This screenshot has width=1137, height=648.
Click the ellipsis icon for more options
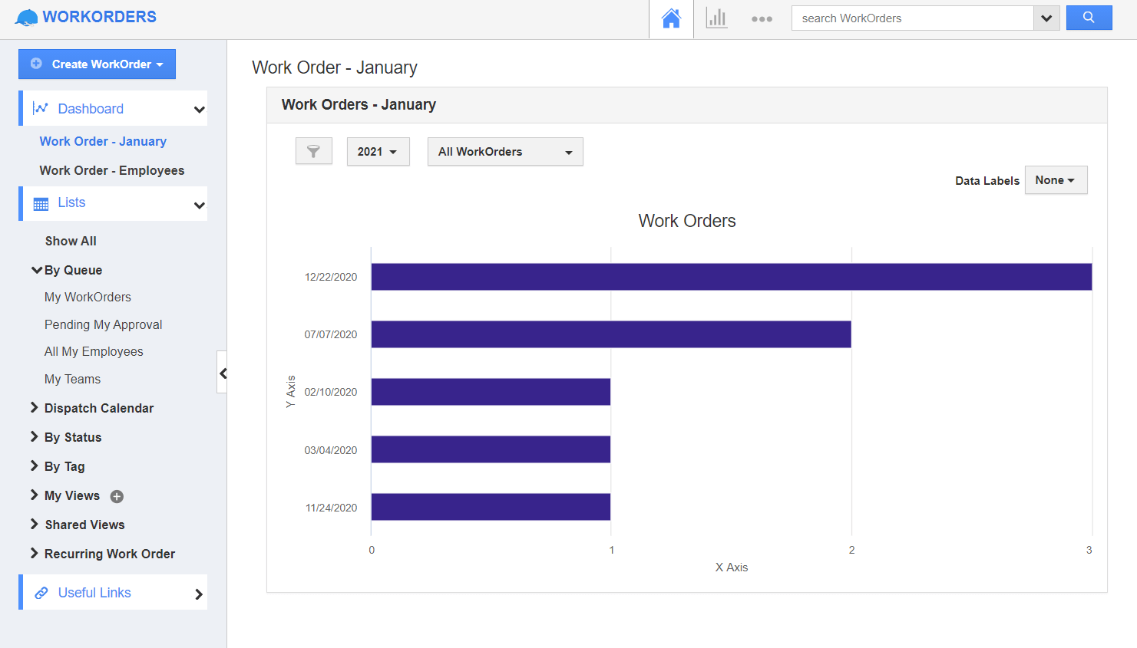pyautogui.click(x=762, y=18)
